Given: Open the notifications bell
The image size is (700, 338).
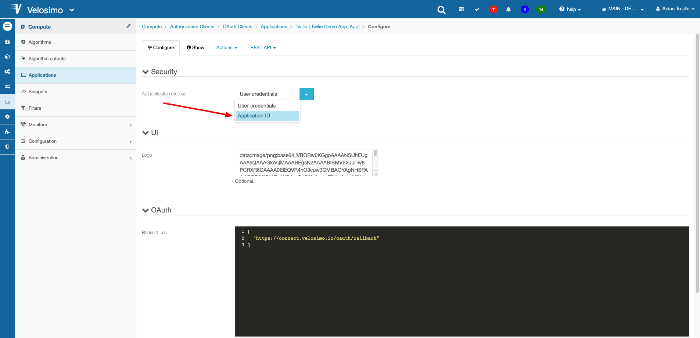Looking at the screenshot, I should click(508, 10).
